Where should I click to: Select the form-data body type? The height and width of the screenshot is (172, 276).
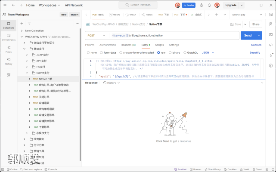point(108,52)
